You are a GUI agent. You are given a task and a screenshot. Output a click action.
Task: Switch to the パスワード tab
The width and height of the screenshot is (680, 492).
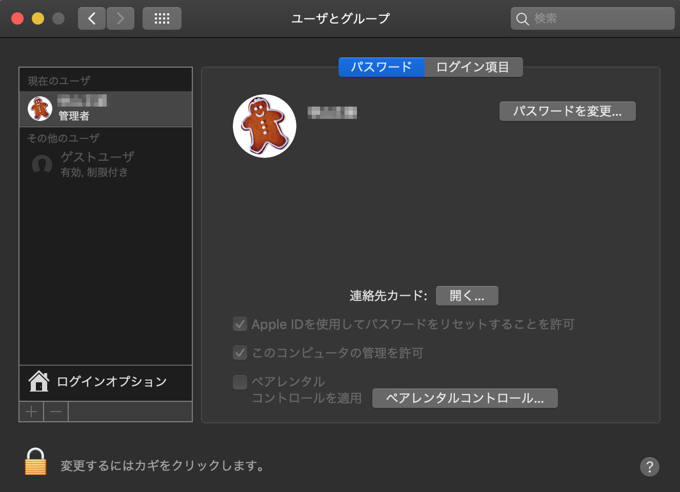click(381, 67)
